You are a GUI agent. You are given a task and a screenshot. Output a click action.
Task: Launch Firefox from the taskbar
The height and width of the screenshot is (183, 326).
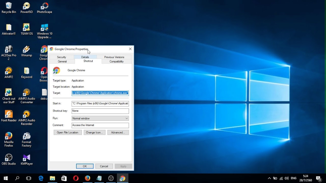pyautogui.click(x=87, y=178)
